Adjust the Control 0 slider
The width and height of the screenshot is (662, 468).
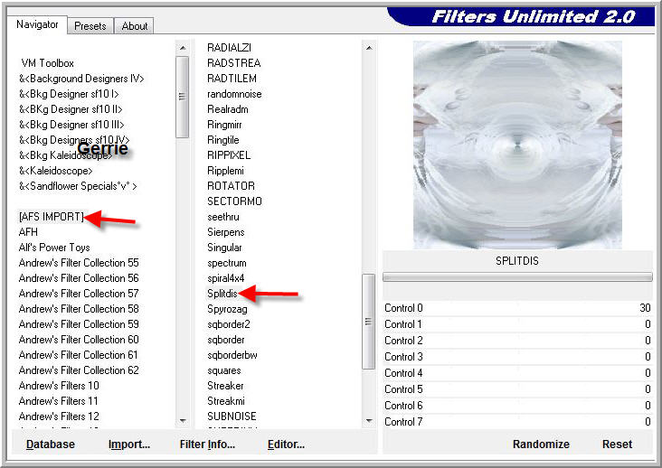tap(517, 308)
